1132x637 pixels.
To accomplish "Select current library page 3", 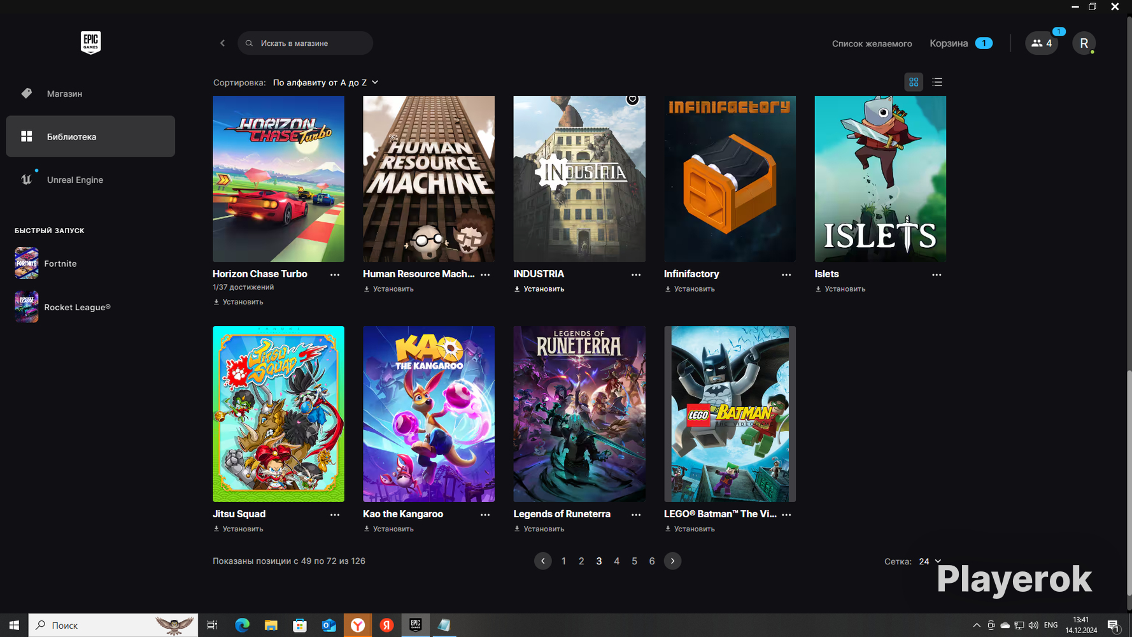I will [599, 561].
